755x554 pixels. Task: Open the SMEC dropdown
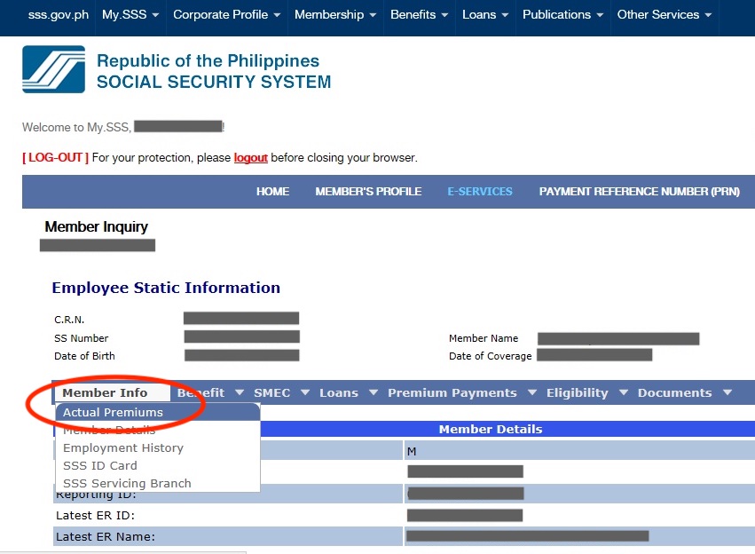point(274,392)
